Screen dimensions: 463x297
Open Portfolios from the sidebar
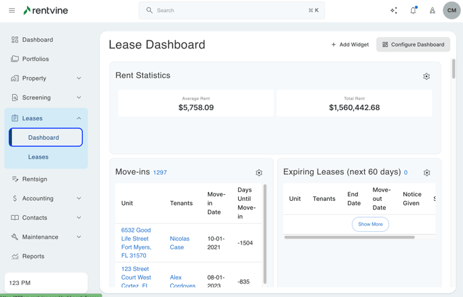click(36, 59)
